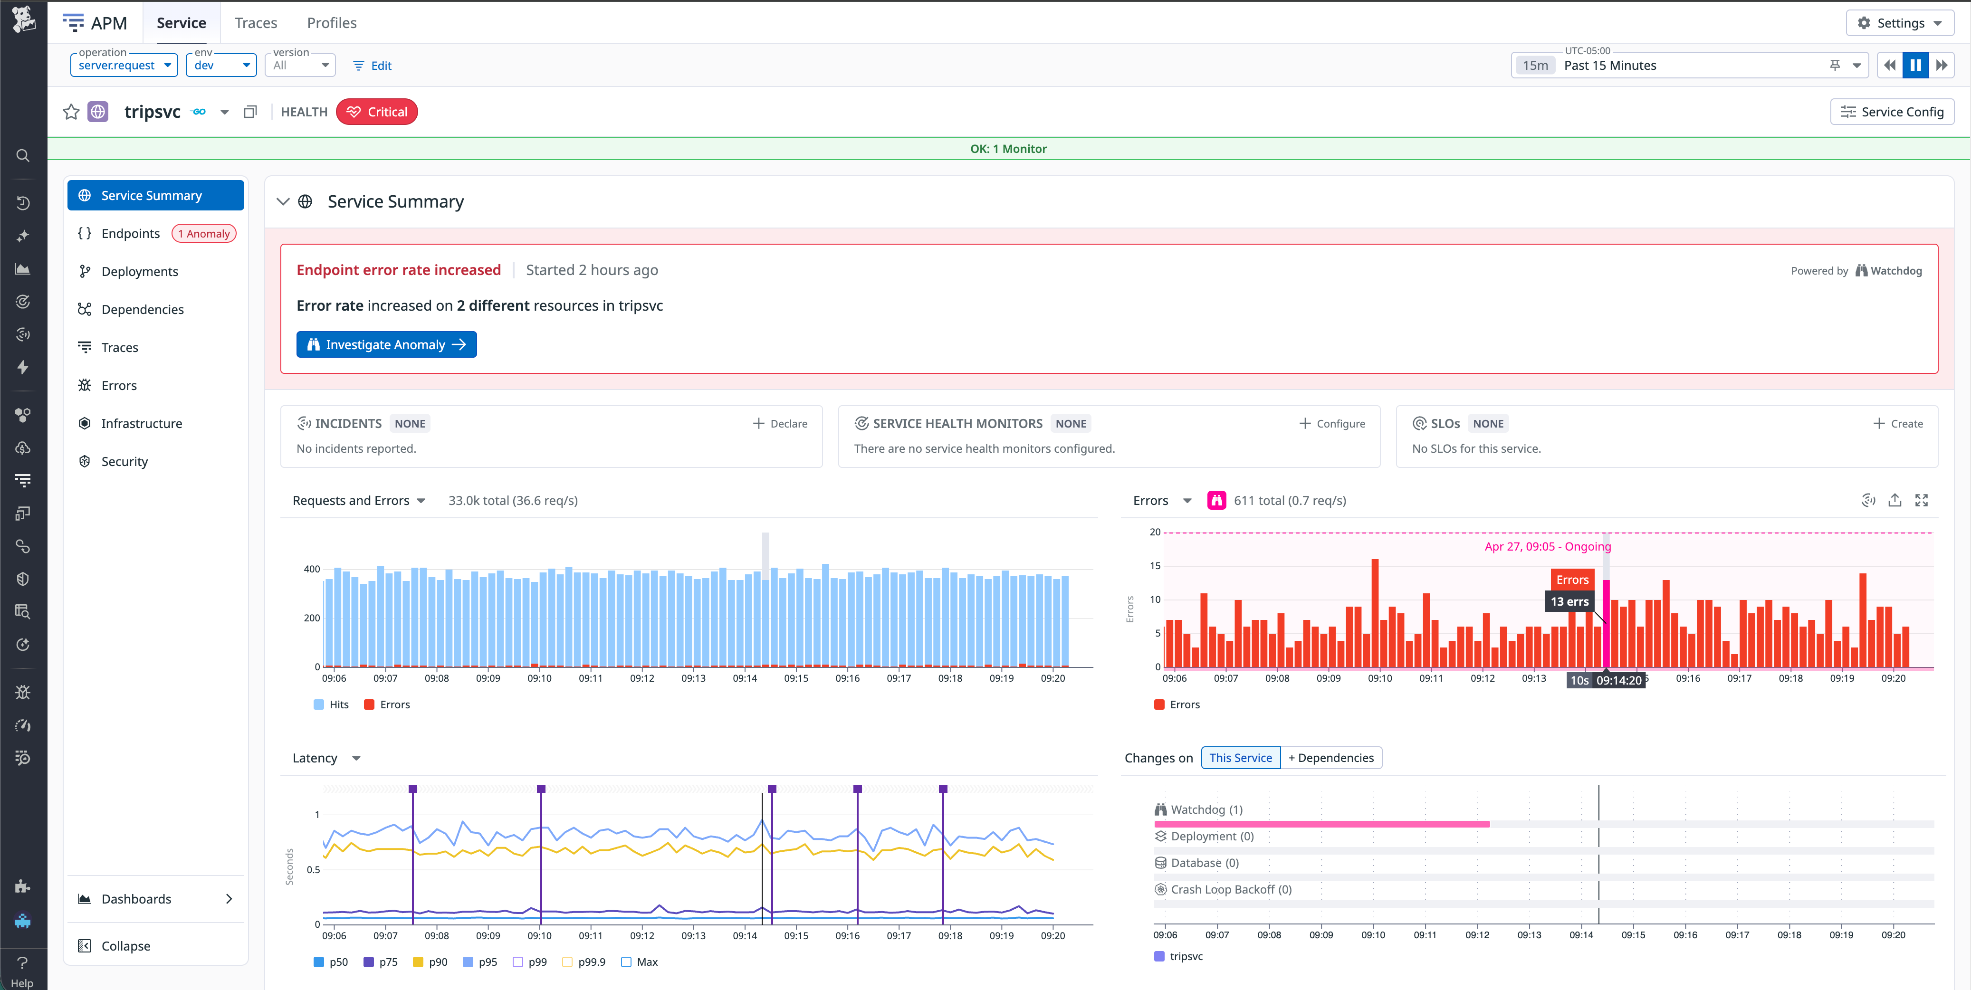This screenshot has height=990, width=1971.
Task: Switch to the Profiles tab
Action: (331, 23)
